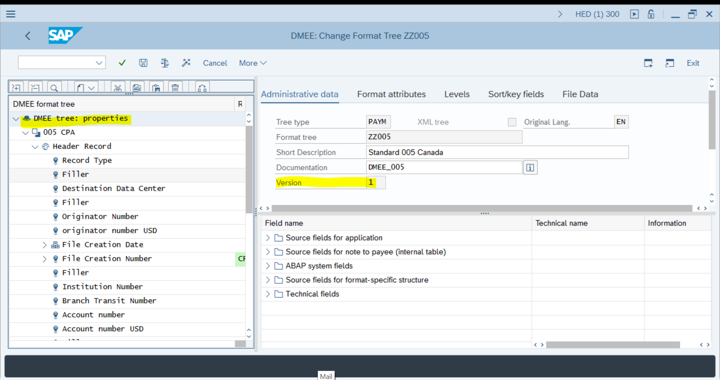Click the Exit button
Viewport: 720px width, 380px height.
(x=693, y=63)
